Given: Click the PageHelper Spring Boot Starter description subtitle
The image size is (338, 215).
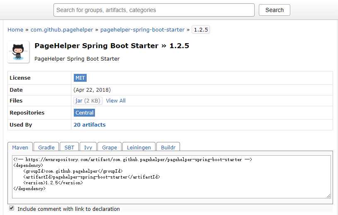Looking at the screenshot, I should pos(77,59).
